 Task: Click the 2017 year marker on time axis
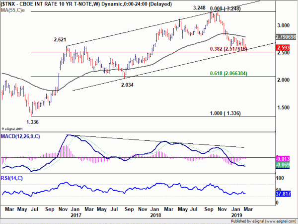point(76,215)
